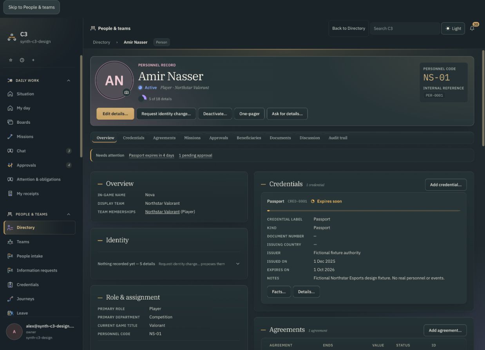Expand the Identity details chevron

[x=237, y=264]
